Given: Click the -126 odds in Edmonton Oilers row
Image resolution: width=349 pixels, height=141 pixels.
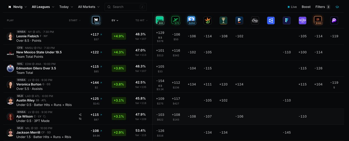Looking at the screenshot, I should 318,68.
